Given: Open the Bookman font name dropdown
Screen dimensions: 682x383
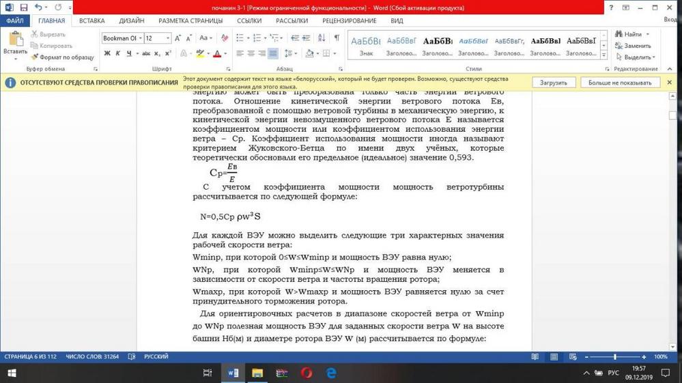Looking at the screenshot, I should (140, 38).
